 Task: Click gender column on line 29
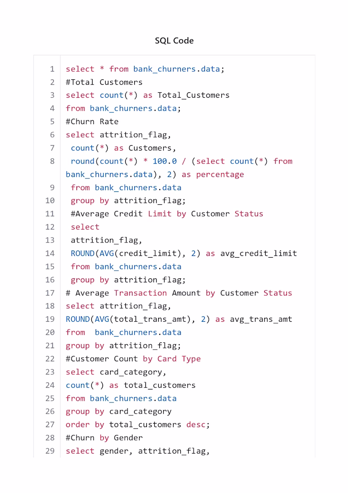114,451
